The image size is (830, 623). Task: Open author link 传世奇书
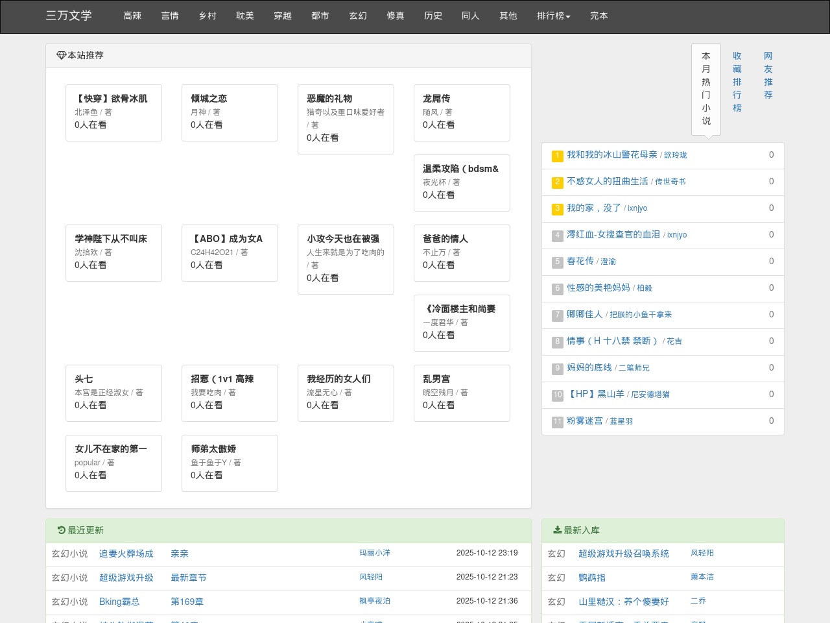coord(670,182)
